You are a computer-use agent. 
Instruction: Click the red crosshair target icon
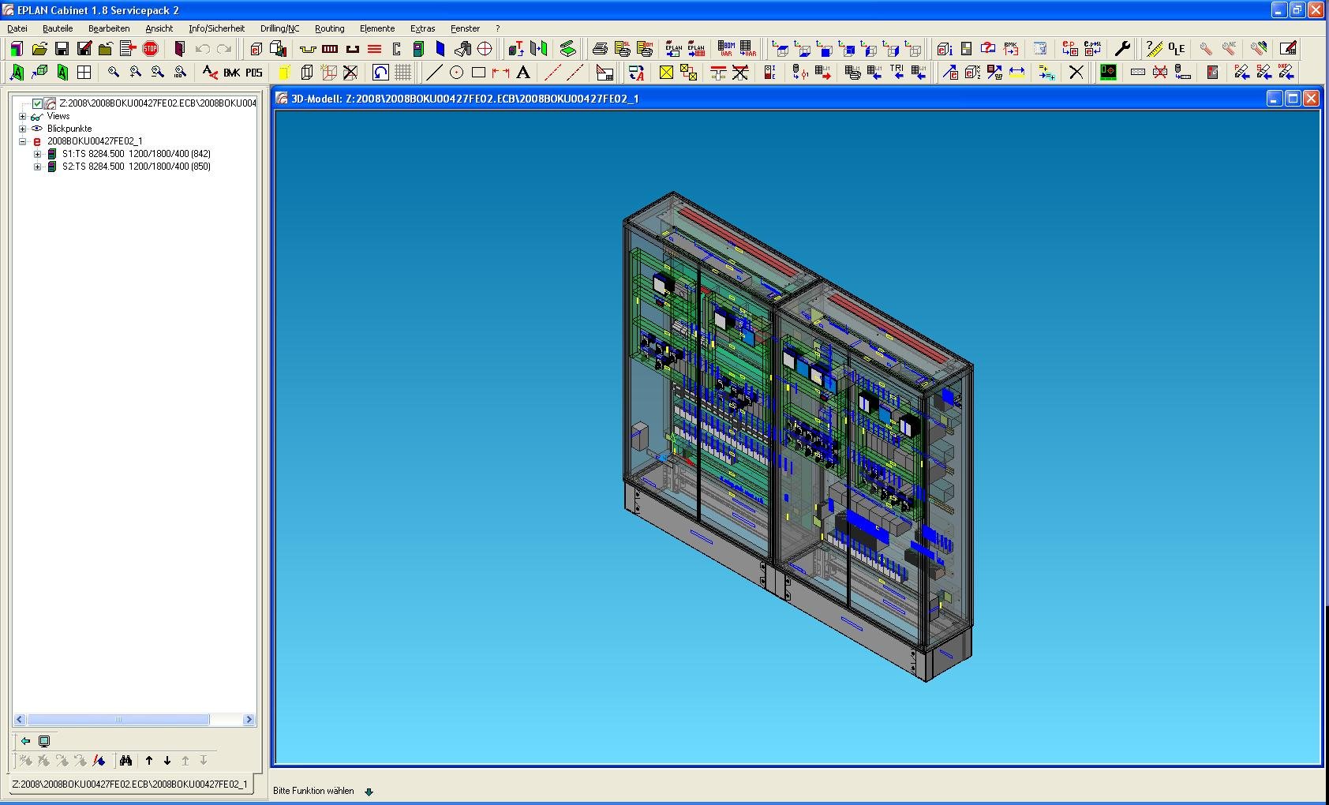click(485, 49)
